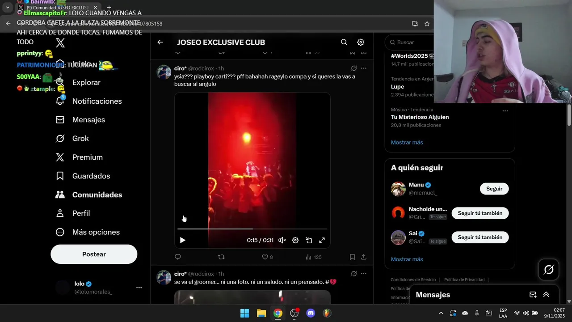Screen dimensions: 572x322
Task: Open Discord from taskbar
Action: coord(311,313)
